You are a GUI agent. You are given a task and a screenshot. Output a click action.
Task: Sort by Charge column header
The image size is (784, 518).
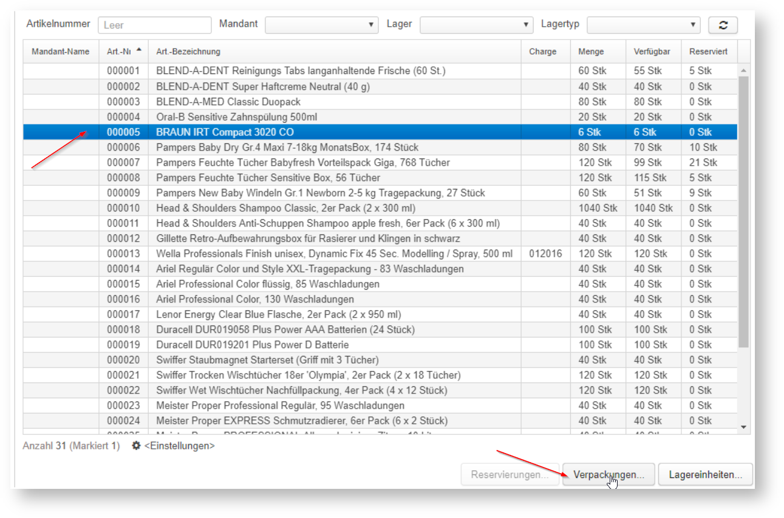546,52
